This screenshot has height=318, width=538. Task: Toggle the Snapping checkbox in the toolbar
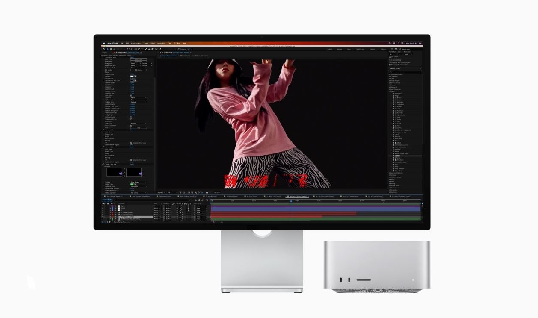179,49
